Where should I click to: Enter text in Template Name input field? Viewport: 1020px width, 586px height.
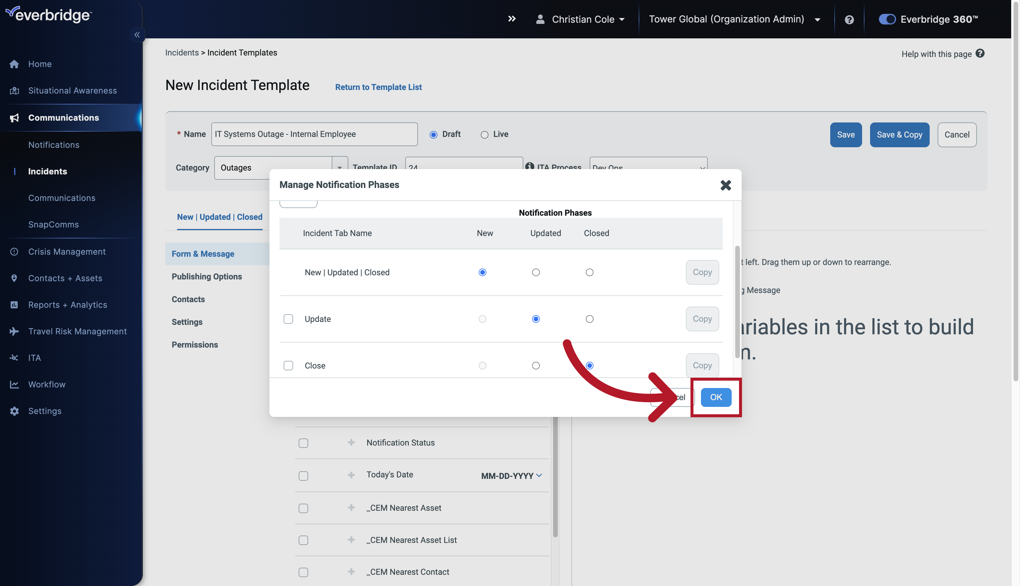(x=314, y=134)
